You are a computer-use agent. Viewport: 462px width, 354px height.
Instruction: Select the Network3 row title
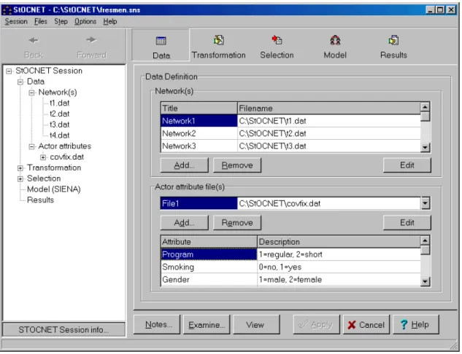coord(199,146)
